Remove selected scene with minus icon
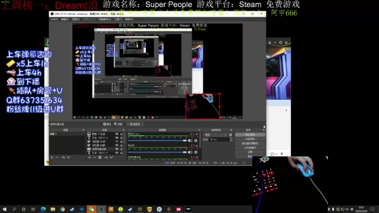The width and height of the screenshot is (379, 213). (57, 158)
